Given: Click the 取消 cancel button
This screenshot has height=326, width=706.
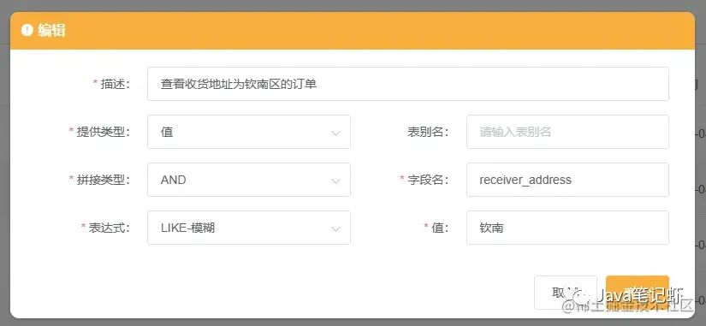Looking at the screenshot, I should (566, 293).
